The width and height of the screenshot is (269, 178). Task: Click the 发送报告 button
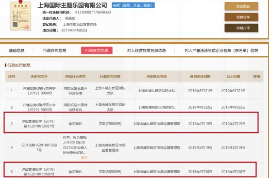click(x=241, y=6)
